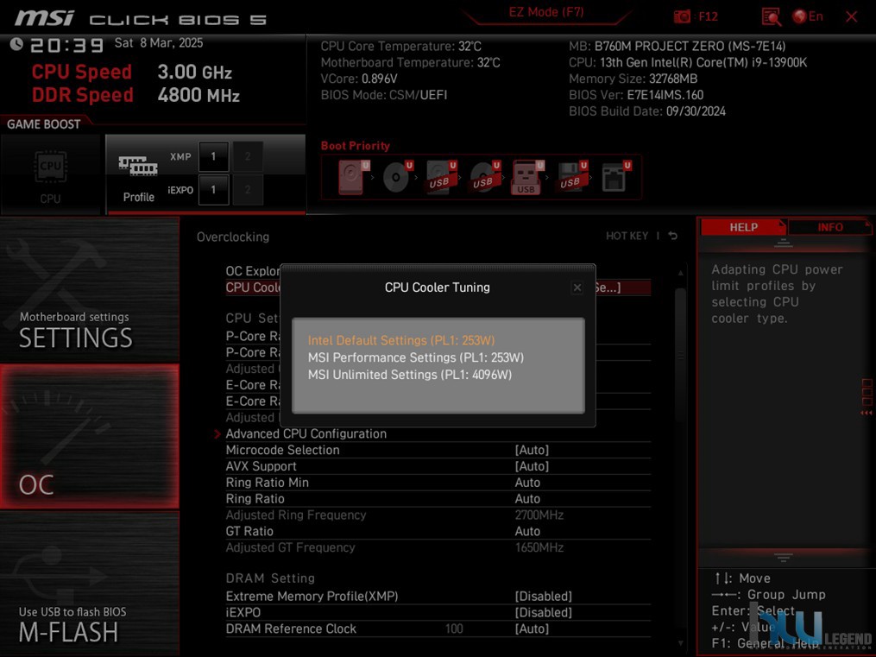Viewport: 876px width, 657px height.
Task: Click the date Sat 8 Mar, 2025
Action: coord(159,43)
